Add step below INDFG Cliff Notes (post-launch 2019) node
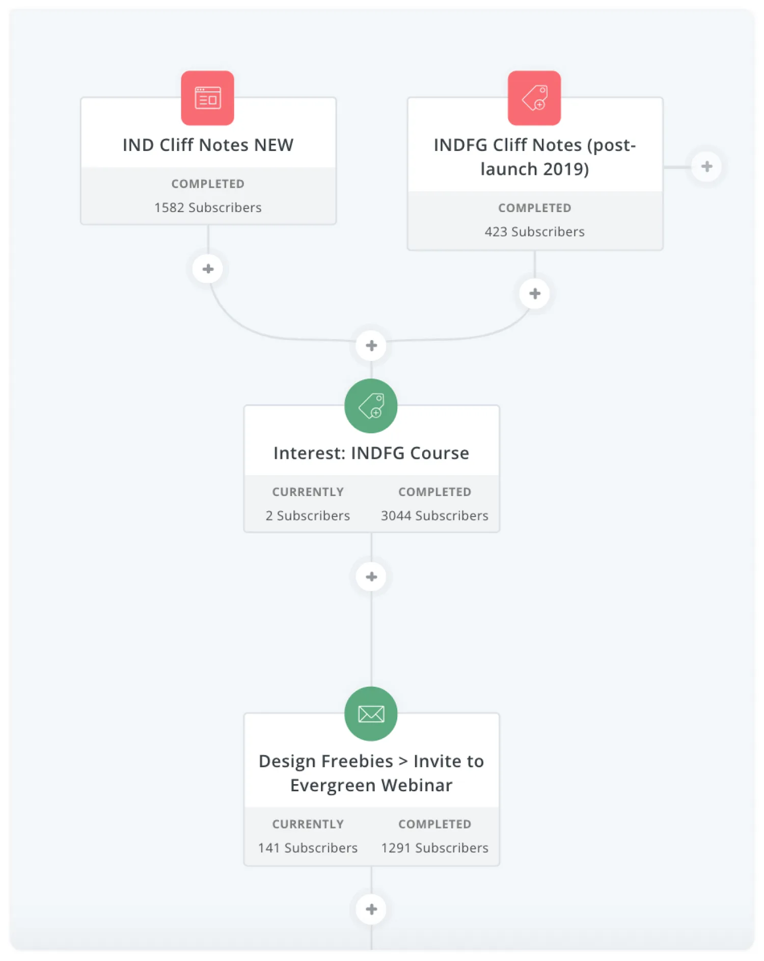The image size is (764, 961). click(x=534, y=294)
